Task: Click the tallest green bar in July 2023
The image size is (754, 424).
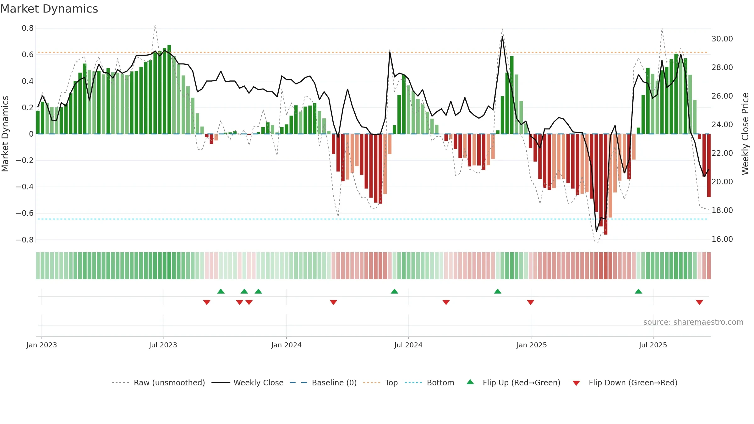Action: pos(169,90)
